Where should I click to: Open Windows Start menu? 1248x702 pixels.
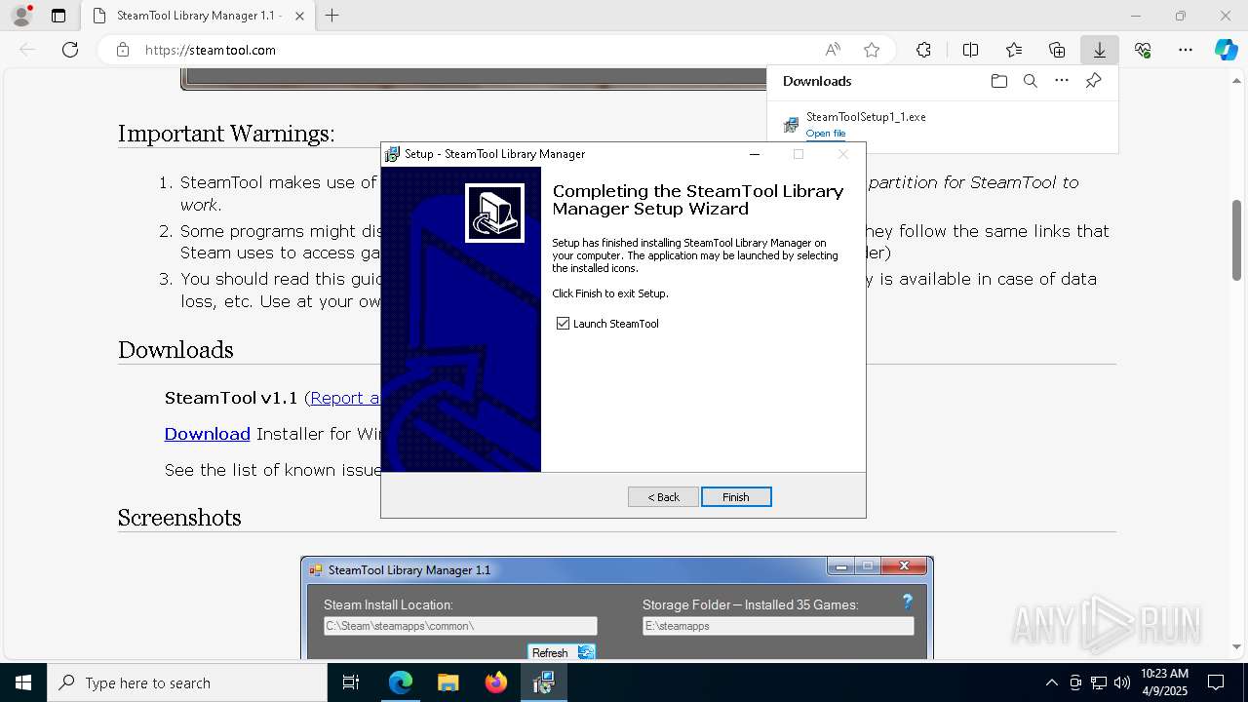coord(23,682)
